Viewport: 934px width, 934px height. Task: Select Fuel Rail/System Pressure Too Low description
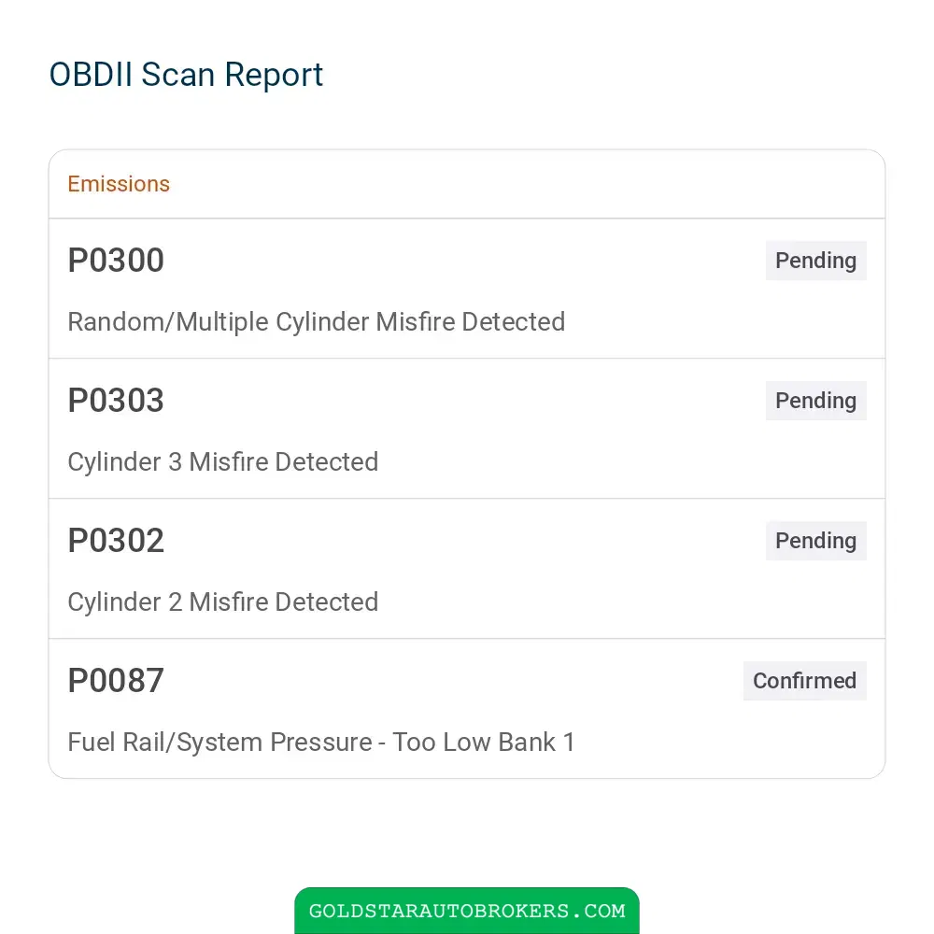321,743
